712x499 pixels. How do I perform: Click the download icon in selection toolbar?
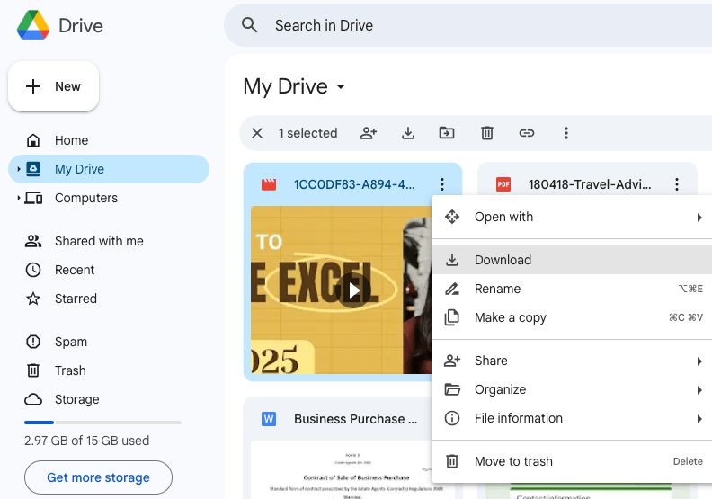408,133
